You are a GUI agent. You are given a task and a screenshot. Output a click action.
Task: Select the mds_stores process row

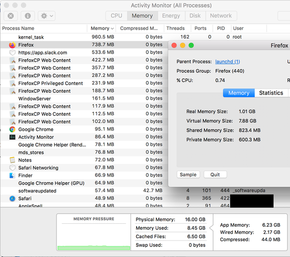84,152
